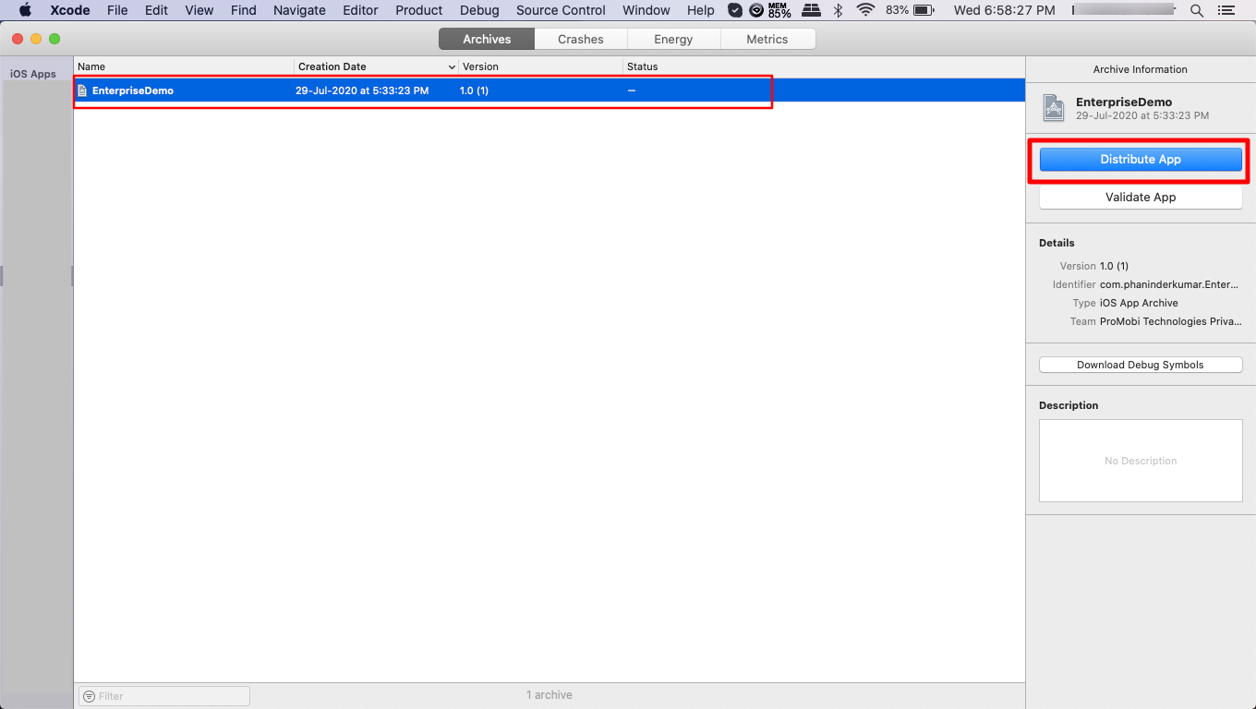Open the Debug menu
The image size is (1256, 709).
479,10
